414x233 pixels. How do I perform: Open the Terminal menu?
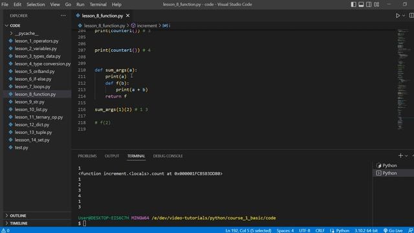98,5
